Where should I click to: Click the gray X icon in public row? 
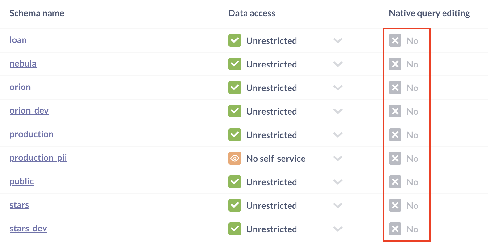tap(395, 182)
